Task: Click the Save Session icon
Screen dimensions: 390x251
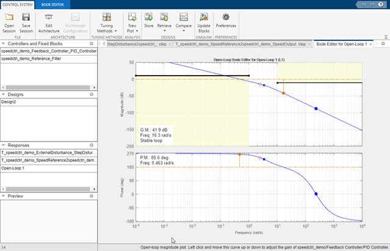Action: point(26,18)
